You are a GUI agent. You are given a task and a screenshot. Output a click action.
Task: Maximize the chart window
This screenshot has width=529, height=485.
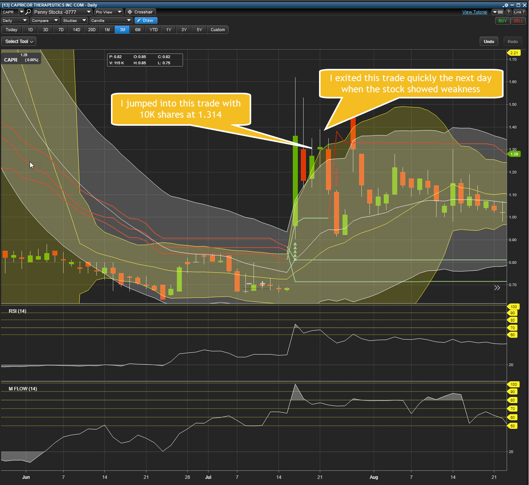518,5
